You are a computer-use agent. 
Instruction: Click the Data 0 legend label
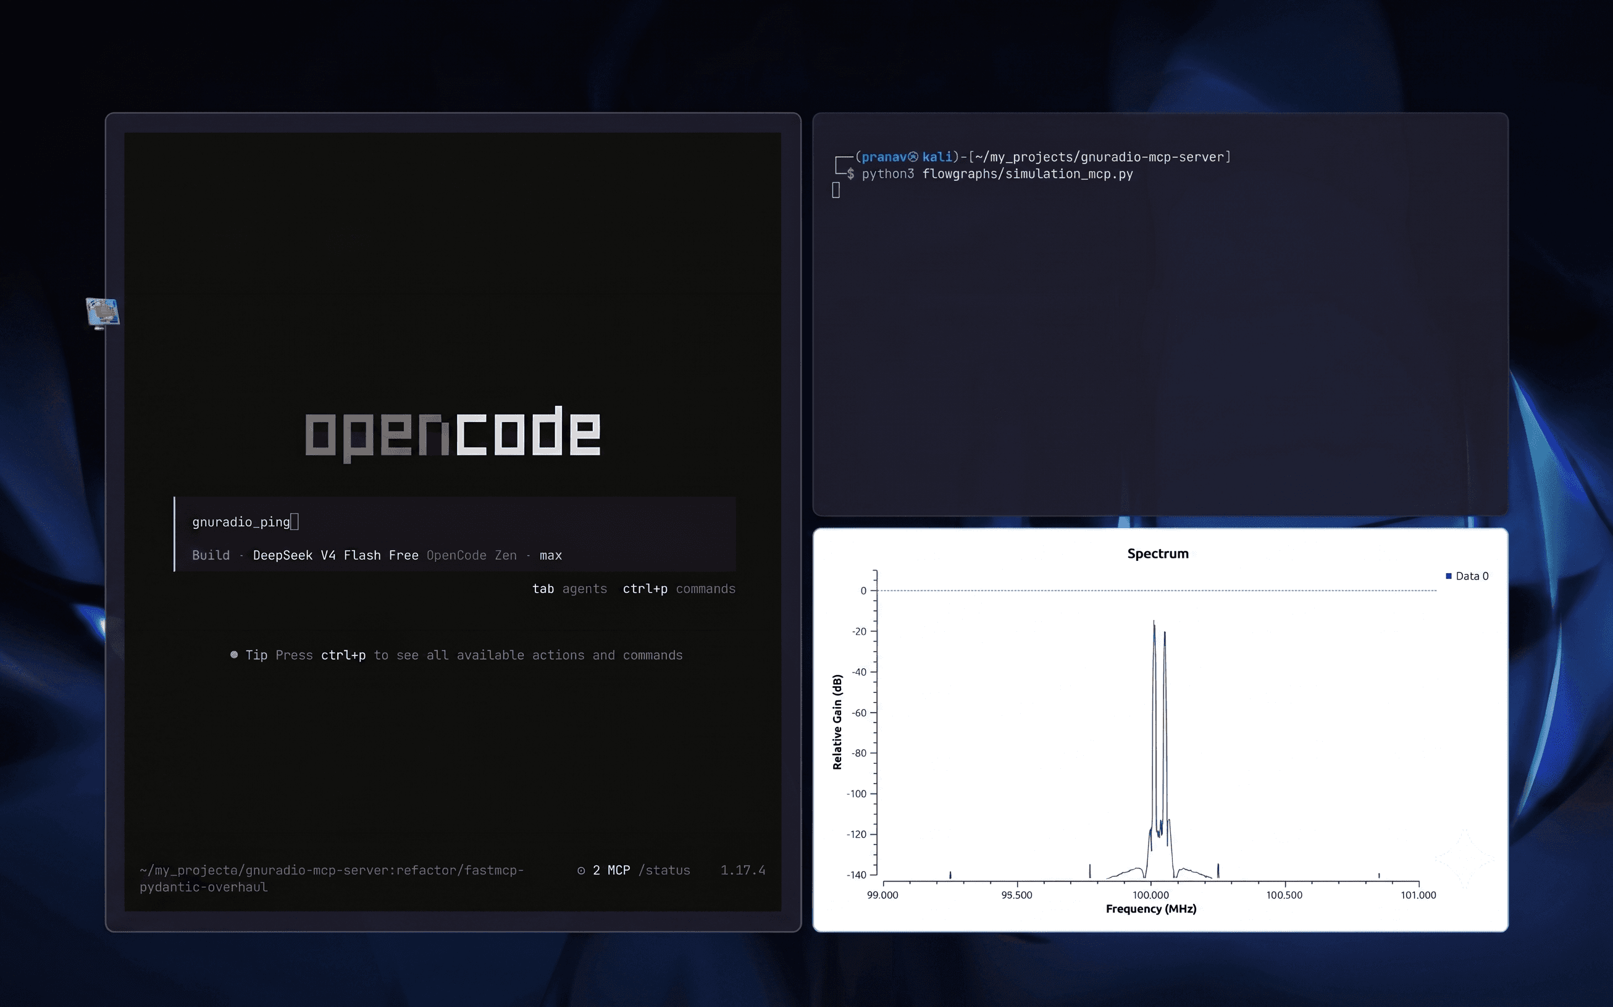[1472, 576]
